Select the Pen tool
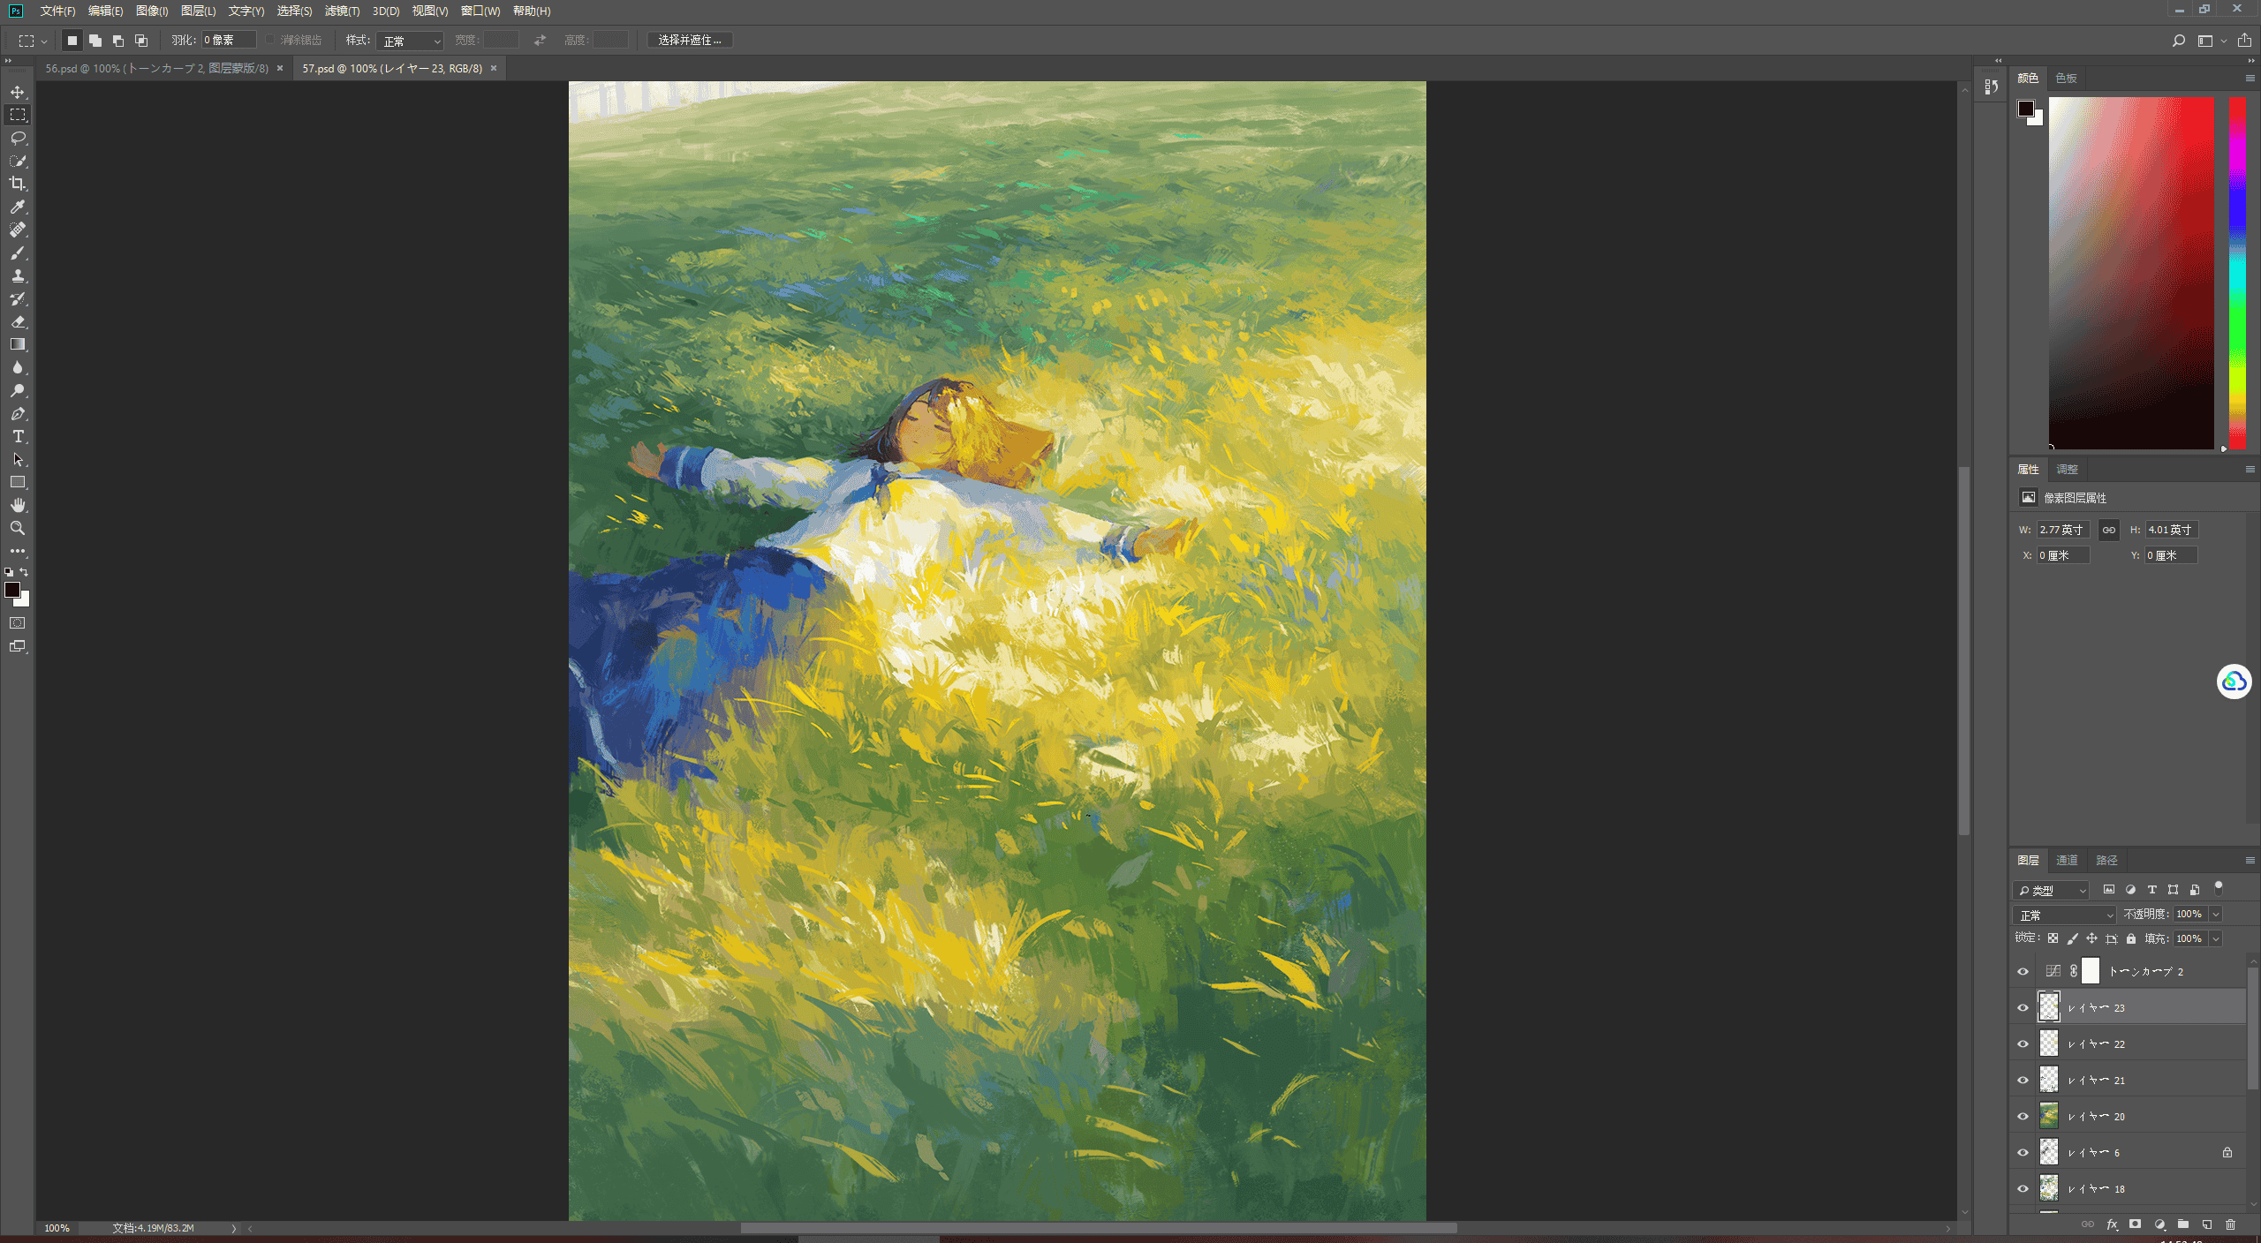Image resolution: width=2261 pixels, height=1243 pixels. [18, 413]
